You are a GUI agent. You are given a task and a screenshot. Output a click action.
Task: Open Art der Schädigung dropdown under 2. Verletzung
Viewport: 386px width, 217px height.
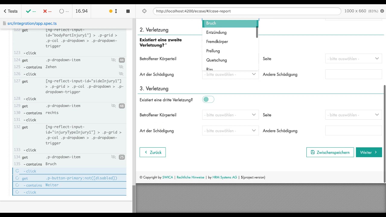click(x=230, y=74)
